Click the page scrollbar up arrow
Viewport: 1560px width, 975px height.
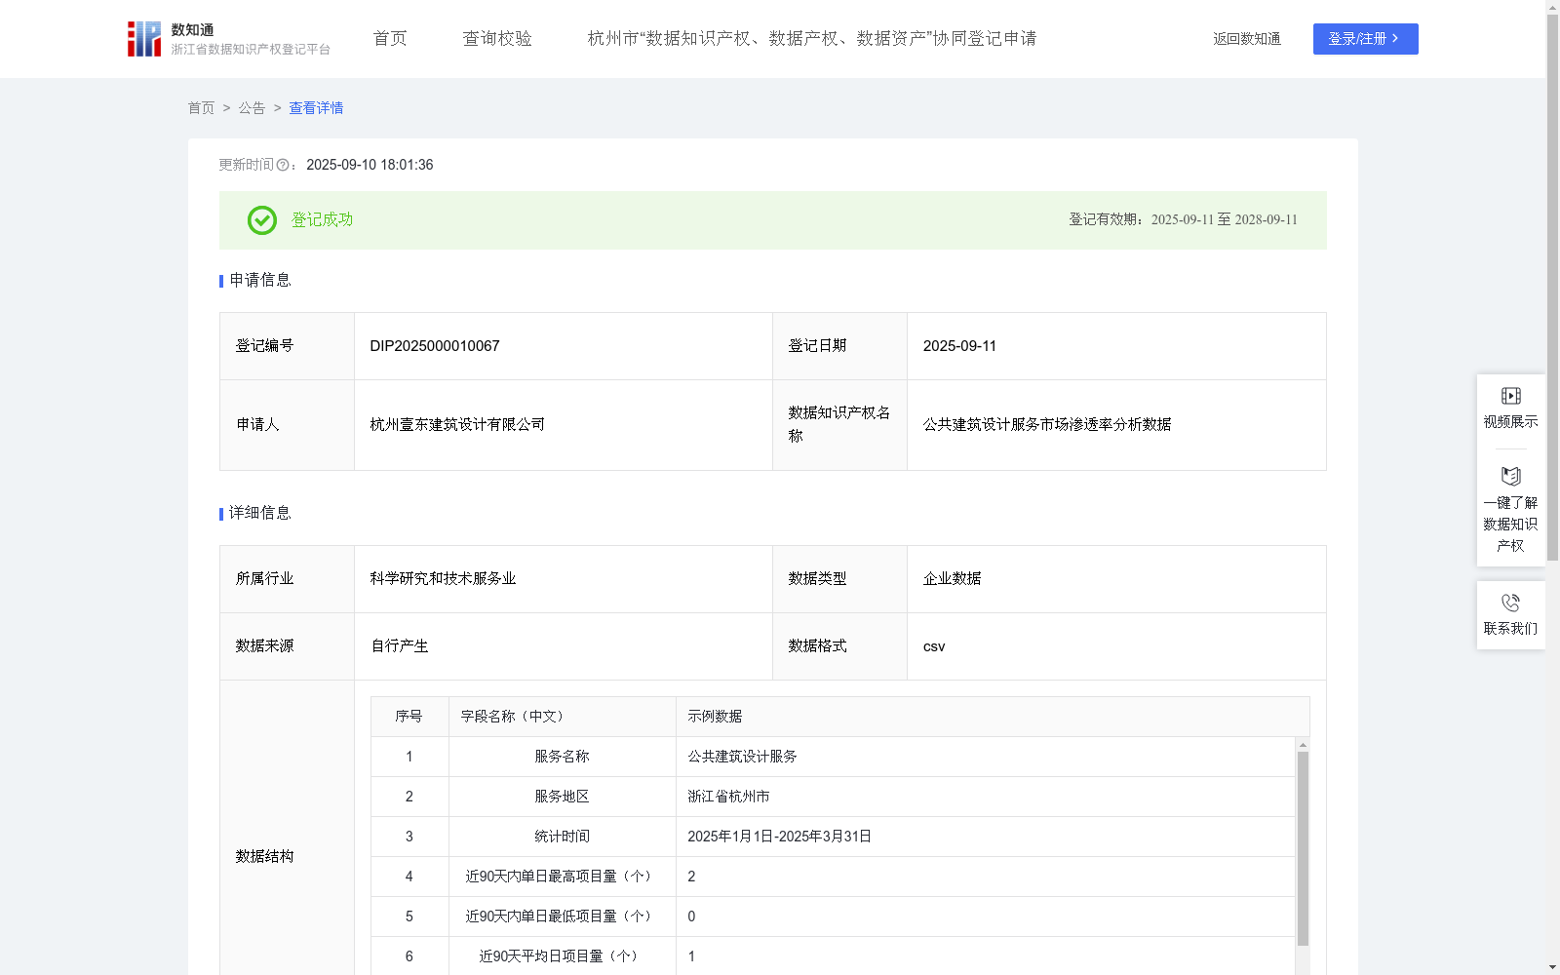(x=1552, y=7)
